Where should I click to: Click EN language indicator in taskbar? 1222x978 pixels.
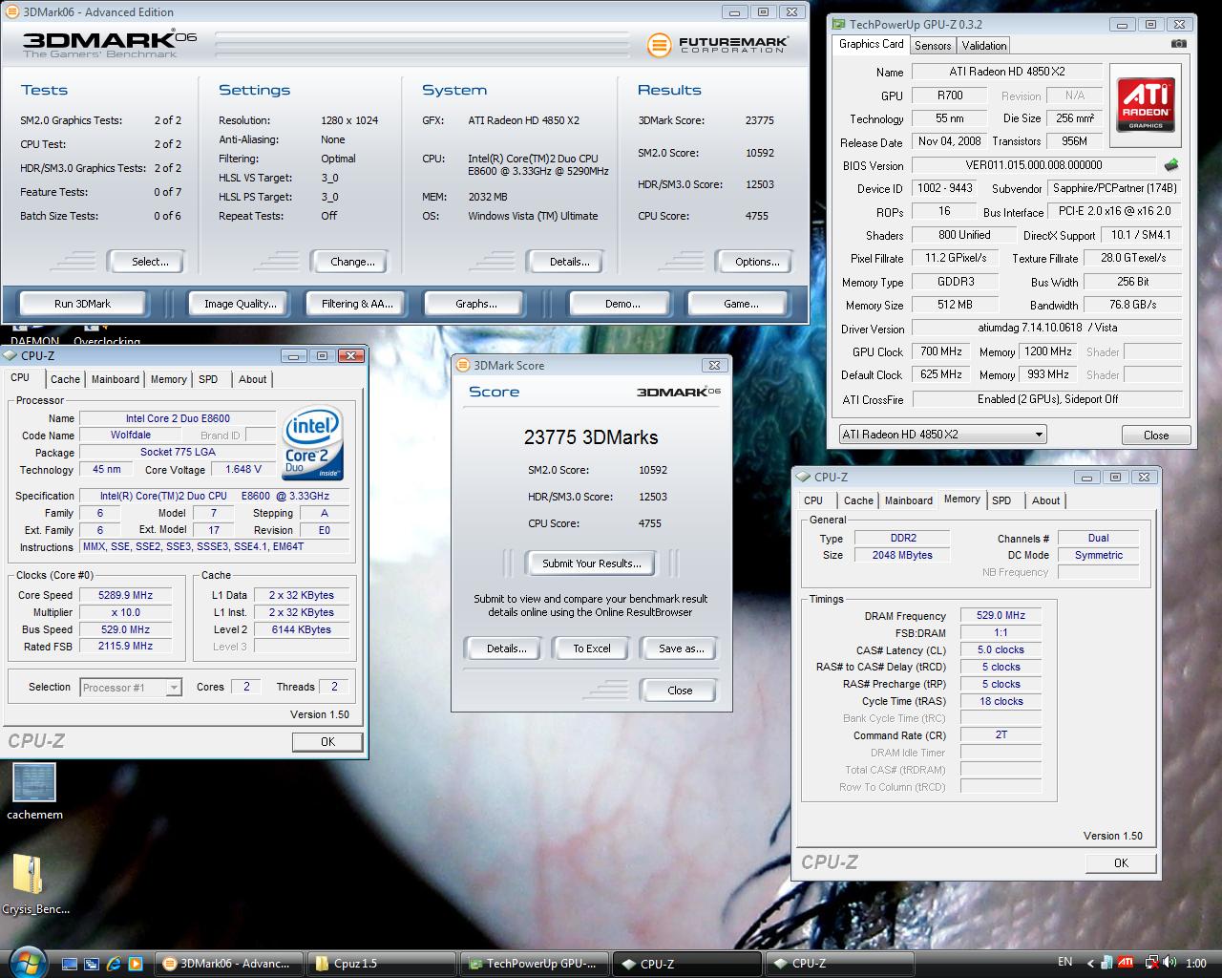point(1064,962)
